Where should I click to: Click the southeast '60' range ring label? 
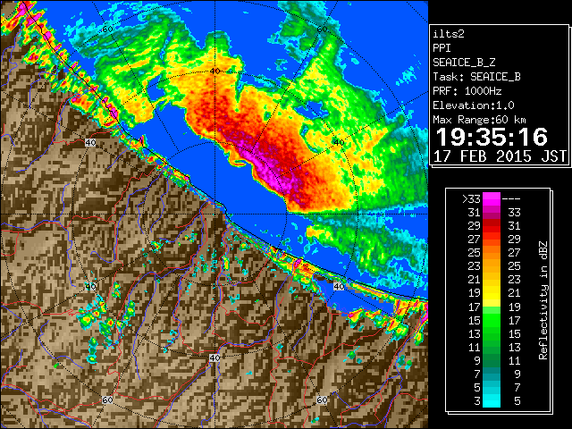point(322,400)
